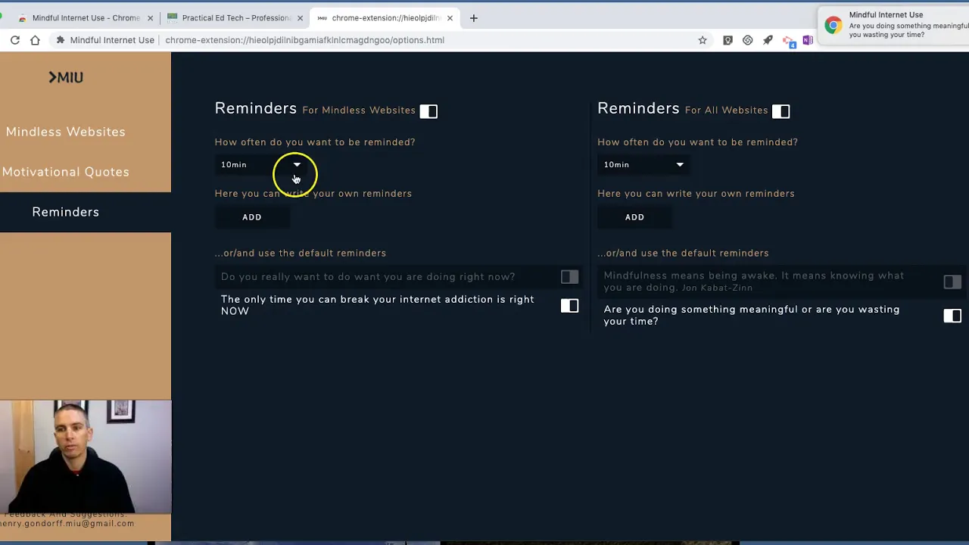Go to the browser home page icon

pyautogui.click(x=35, y=40)
